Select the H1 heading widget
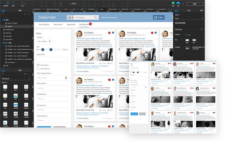 tap(5, 114)
